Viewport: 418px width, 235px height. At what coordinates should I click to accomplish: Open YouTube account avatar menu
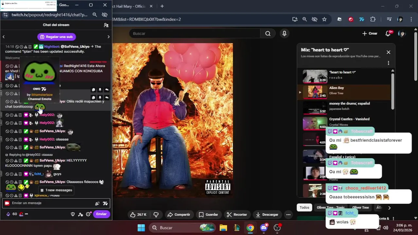tap(402, 33)
